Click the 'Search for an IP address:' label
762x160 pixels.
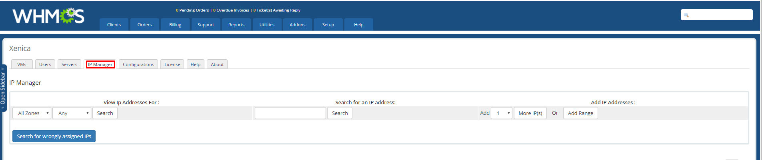point(366,103)
